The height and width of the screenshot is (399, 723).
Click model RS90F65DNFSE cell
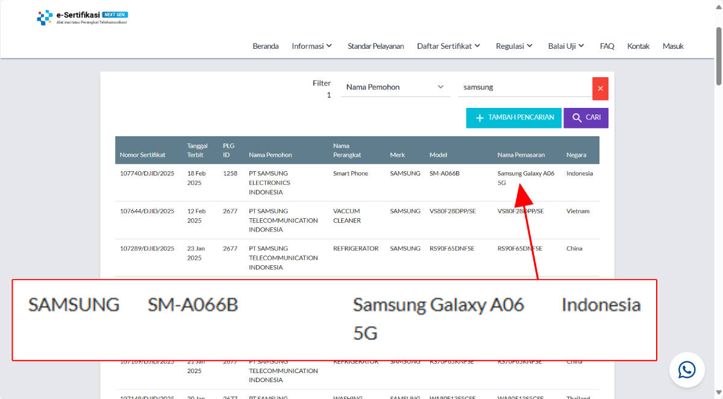click(452, 248)
